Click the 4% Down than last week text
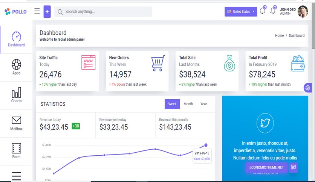This screenshot has width=315, height=182. (128, 84)
